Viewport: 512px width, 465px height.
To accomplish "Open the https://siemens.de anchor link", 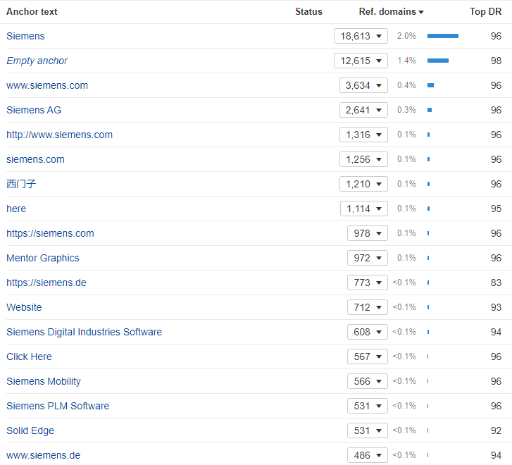I will pyautogui.click(x=46, y=283).
